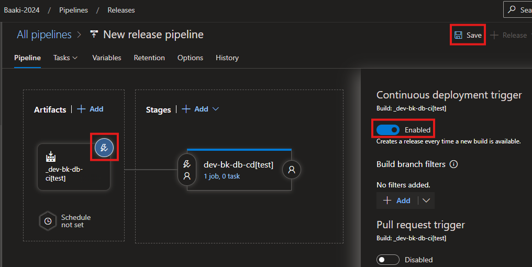Select the dev-bk-db-cd[test] stage name

[x=238, y=164]
